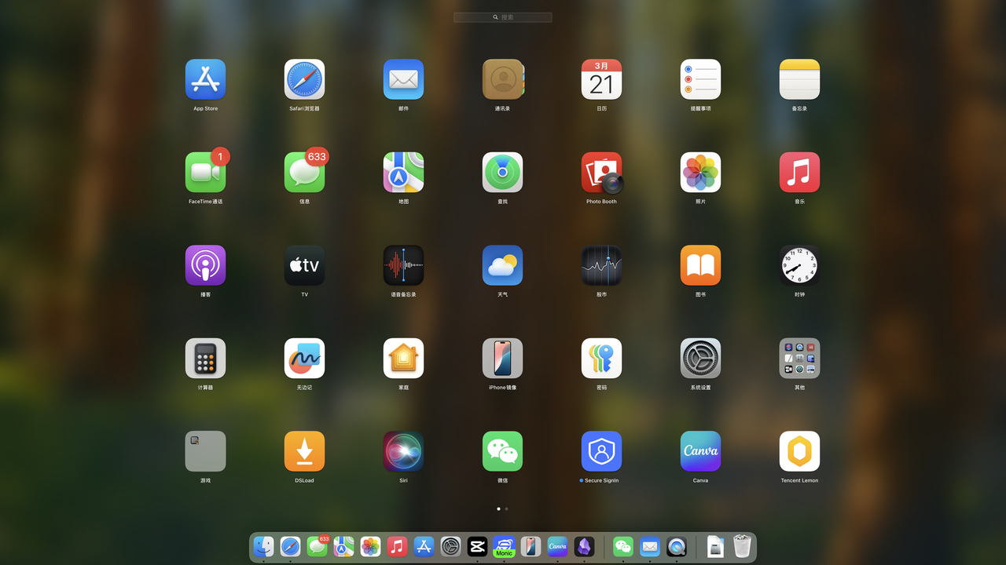Viewport: 1006px width, 565px height.
Task: Open the 图书 Books app
Action: point(700,265)
